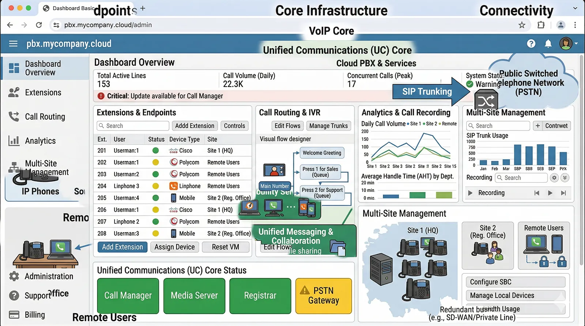Click the Recording settings gear icon

tap(554, 178)
